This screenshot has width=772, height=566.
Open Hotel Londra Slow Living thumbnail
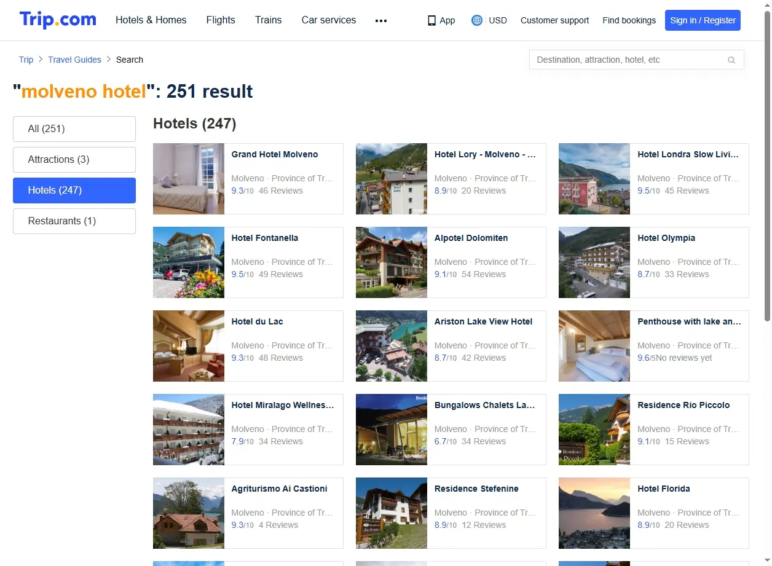tap(594, 179)
